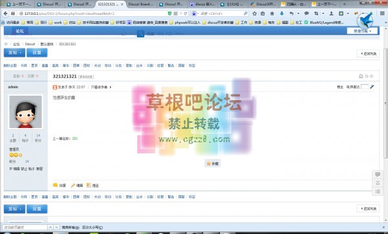Click the QR grid icon in the address bar

[x=175, y=14]
